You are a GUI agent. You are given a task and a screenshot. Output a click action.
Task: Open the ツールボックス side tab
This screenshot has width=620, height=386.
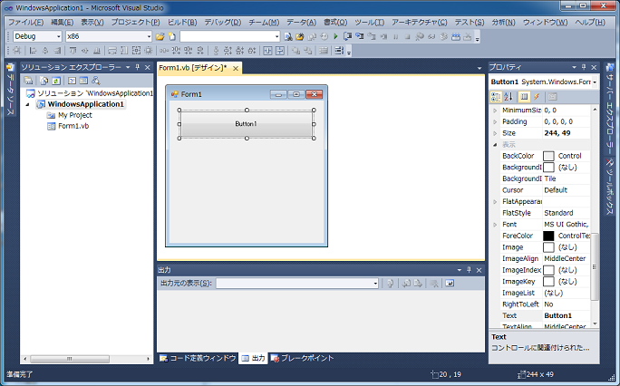pos(610,186)
